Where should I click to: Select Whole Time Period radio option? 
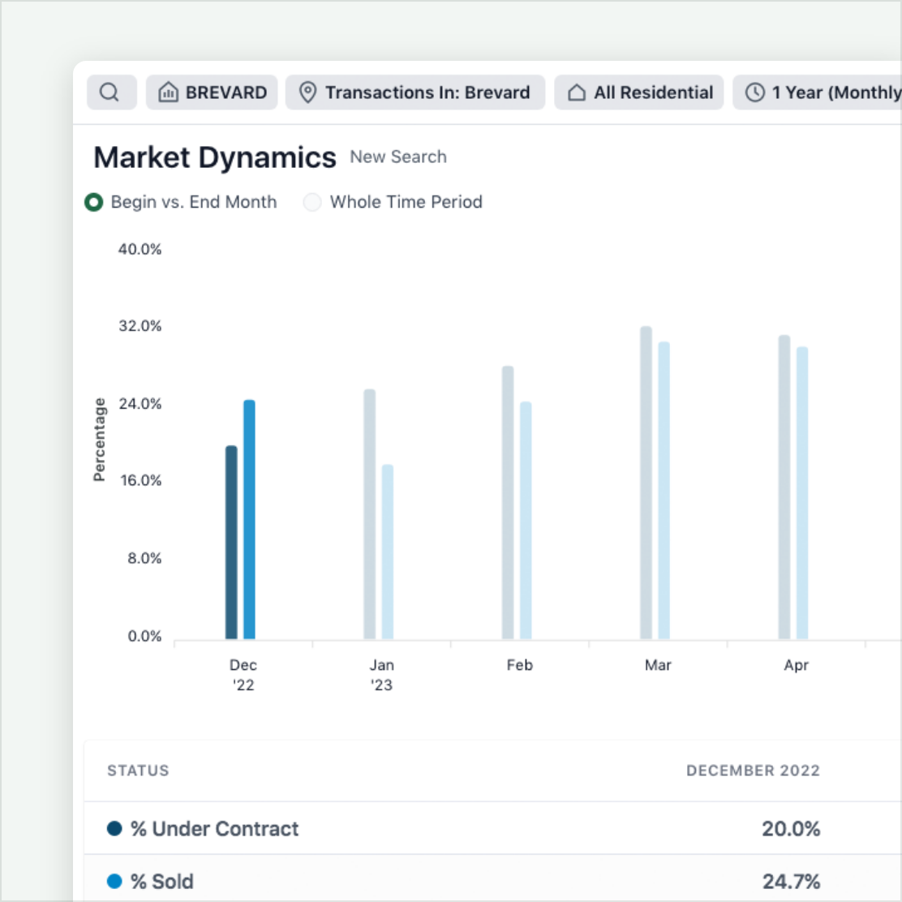(312, 202)
